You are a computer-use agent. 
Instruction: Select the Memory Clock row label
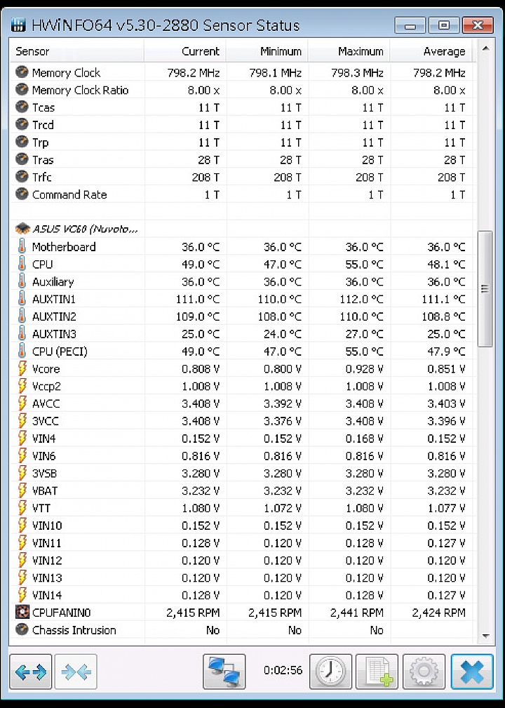66,72
